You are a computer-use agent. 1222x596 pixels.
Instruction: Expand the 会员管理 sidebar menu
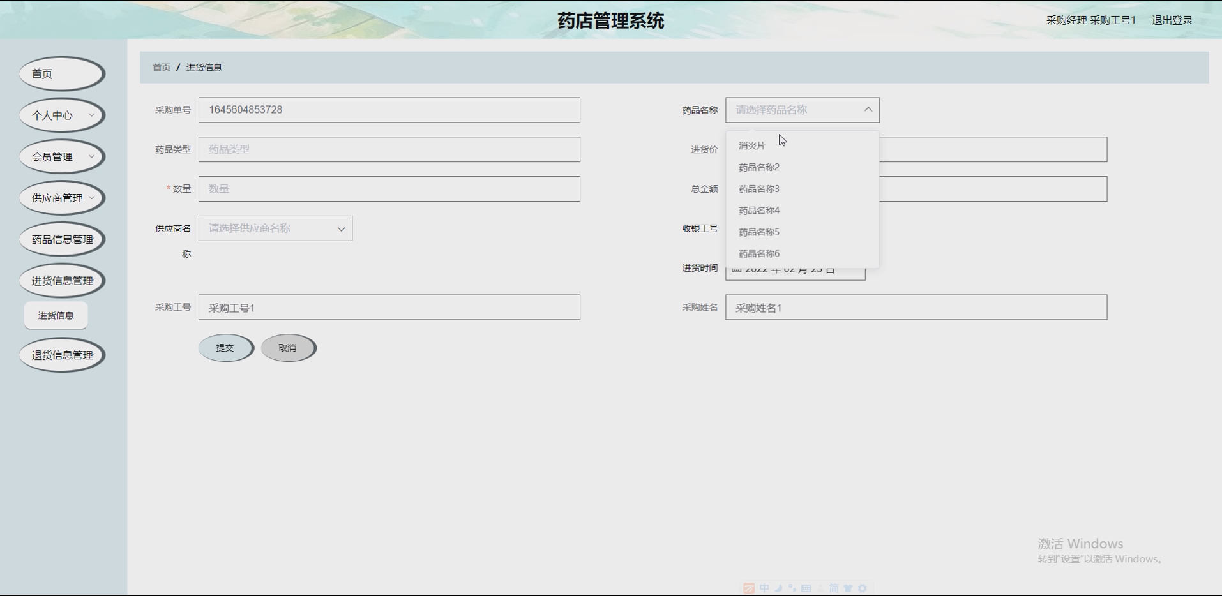62,157
